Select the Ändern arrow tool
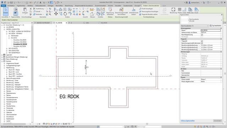The image size is (227, 128). 6,11
